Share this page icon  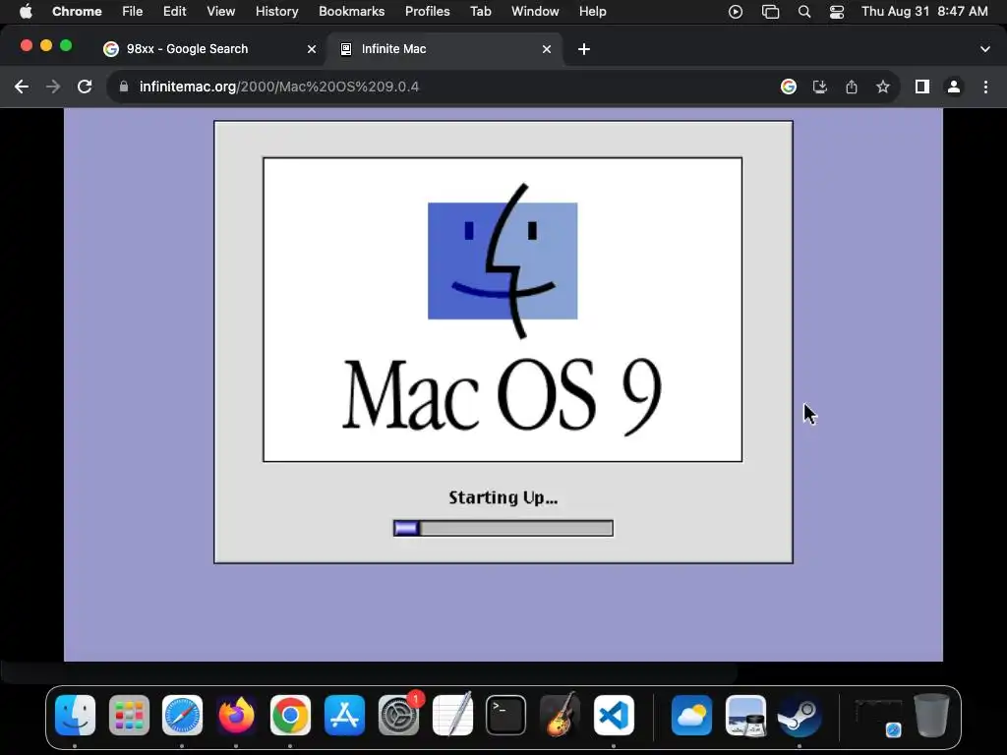(x=852, y=87)
